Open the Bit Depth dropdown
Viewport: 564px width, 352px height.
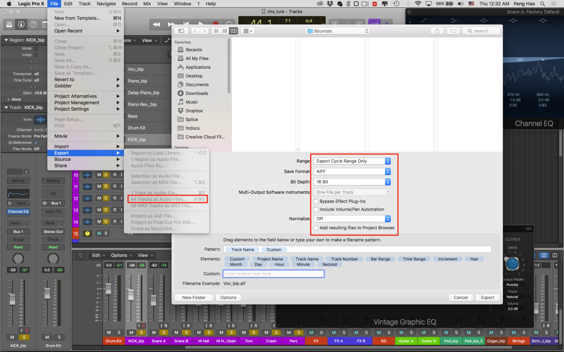pyautogui.click(x=352, y=182)
